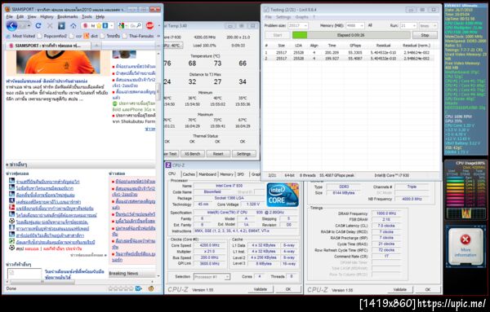Click the Firefox back arrow button
The width and height of the screenshot is (490, 312).
pos(11,26)
